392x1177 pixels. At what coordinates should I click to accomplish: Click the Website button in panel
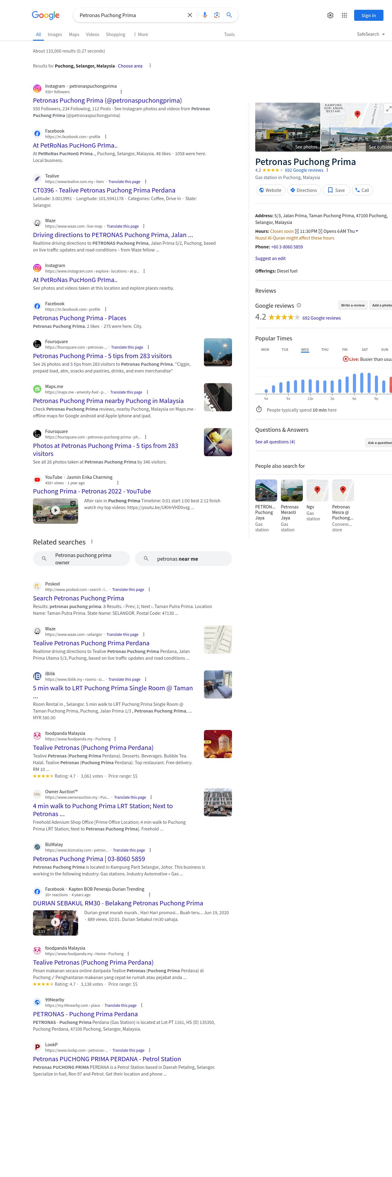point(270,191)
